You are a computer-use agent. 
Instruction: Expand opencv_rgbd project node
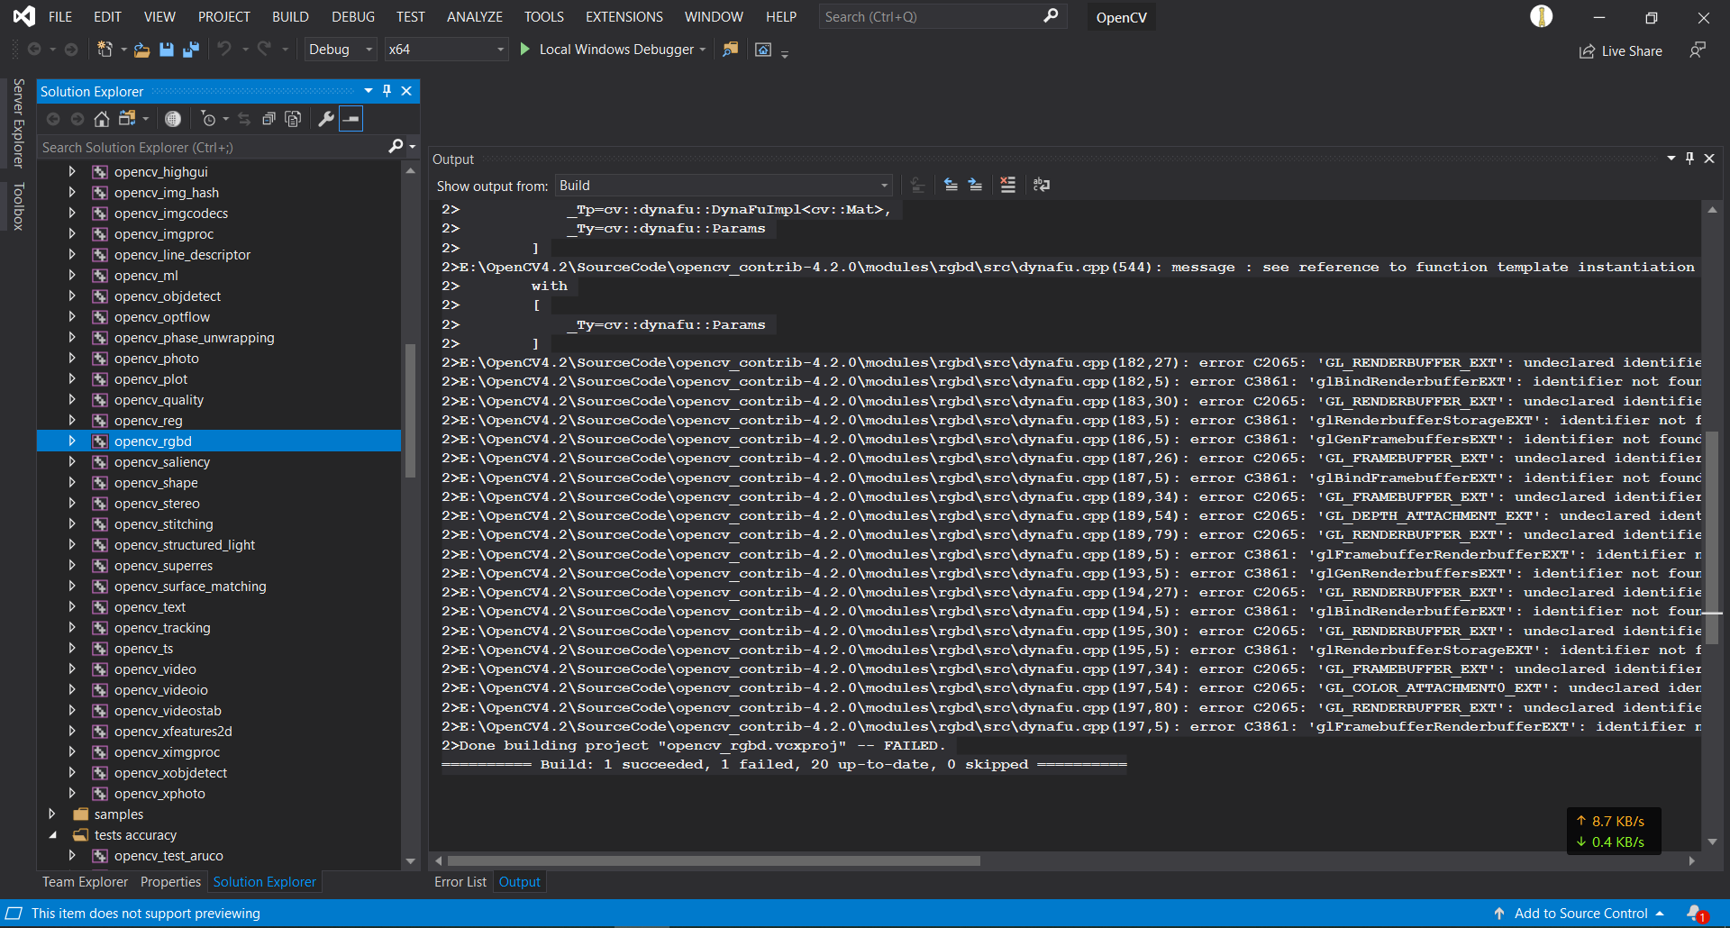click(x=72, y=441)
